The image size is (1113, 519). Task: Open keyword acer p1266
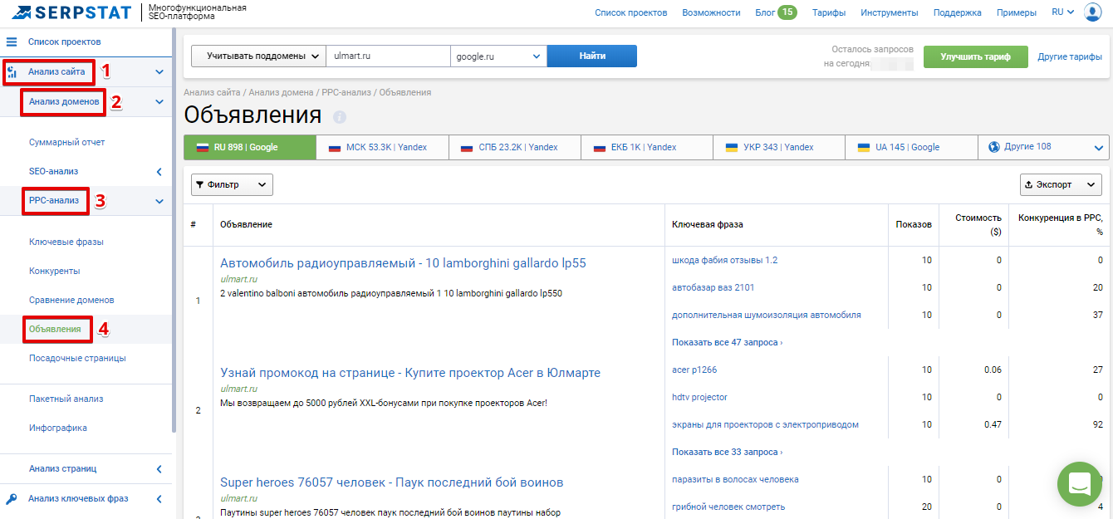click(x=694, y=370)
